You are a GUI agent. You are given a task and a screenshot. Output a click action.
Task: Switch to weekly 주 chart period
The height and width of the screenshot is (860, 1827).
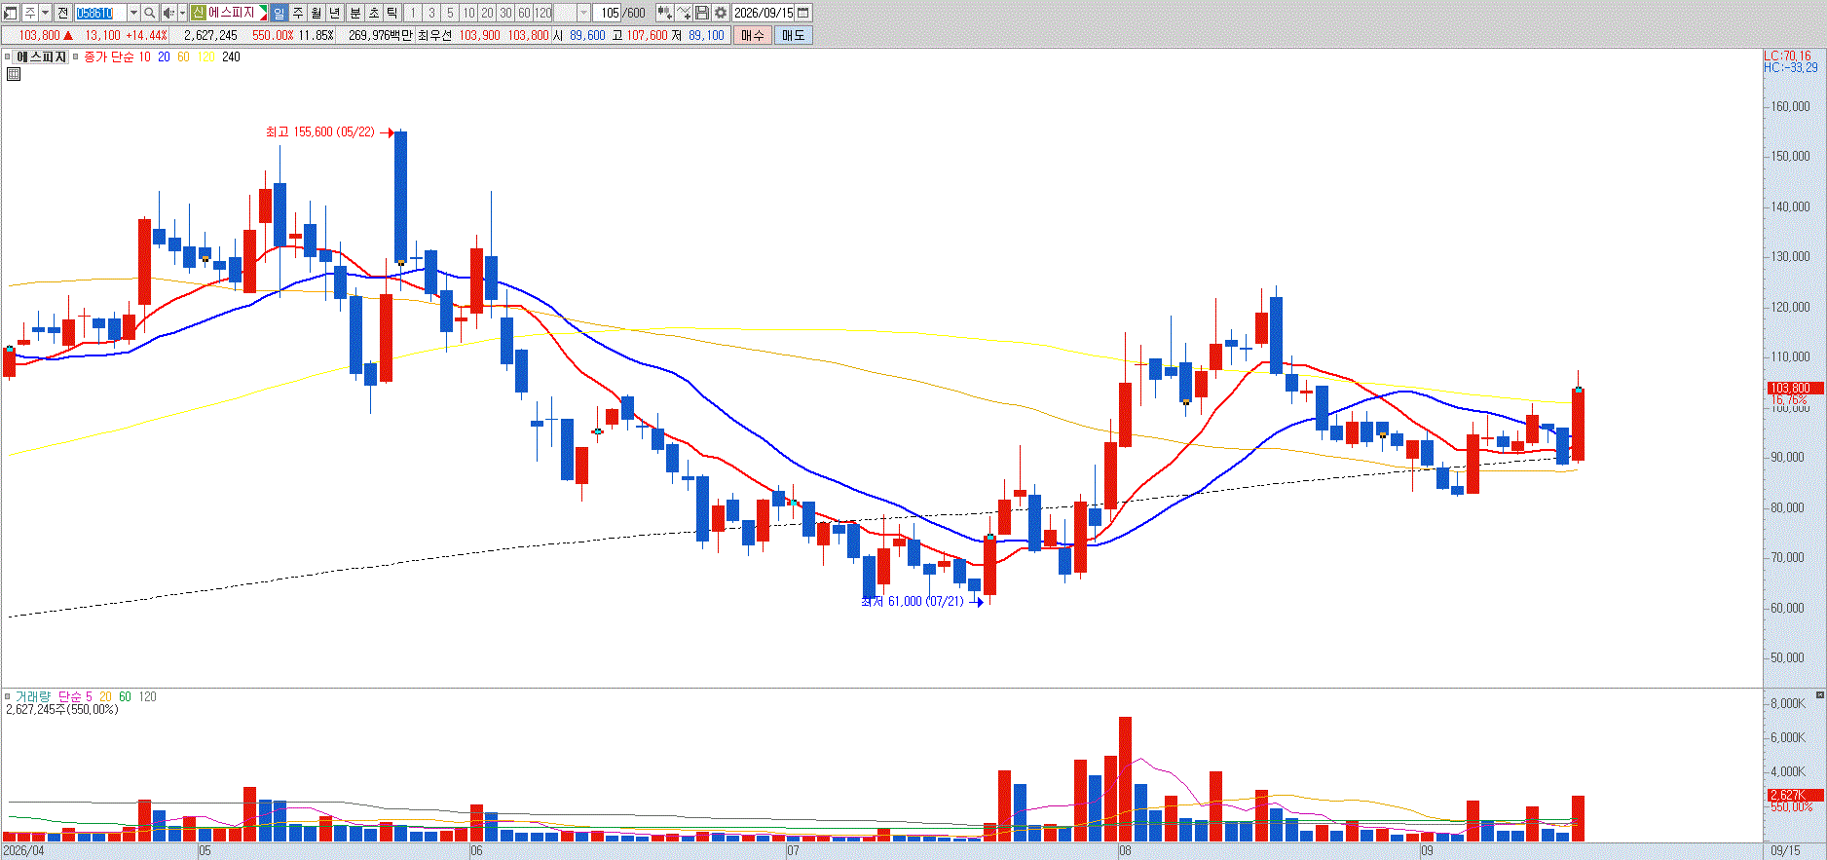point(298,13)
